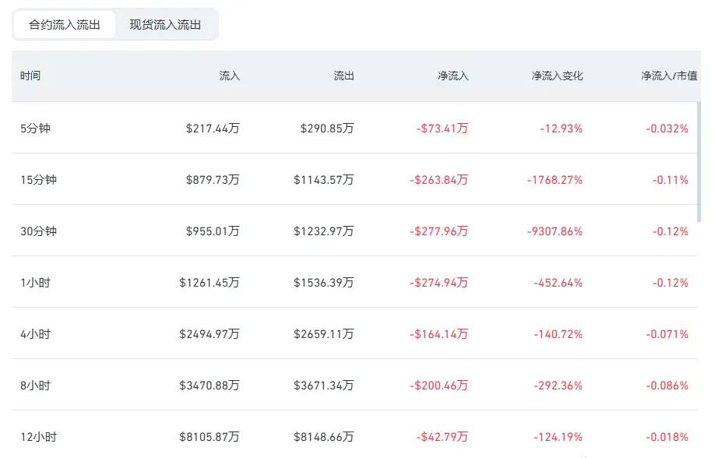This screenshot has height=458, width=715.
Task: Sort by 净流入 column header
Action: click(x=453, y=76)
